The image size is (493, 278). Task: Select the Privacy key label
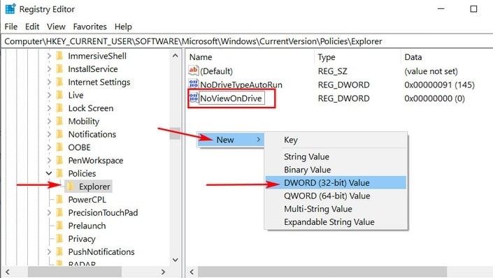[82, 239]
